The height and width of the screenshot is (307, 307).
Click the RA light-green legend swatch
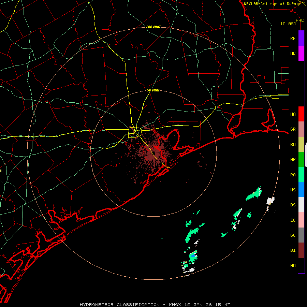pos(301,175)
